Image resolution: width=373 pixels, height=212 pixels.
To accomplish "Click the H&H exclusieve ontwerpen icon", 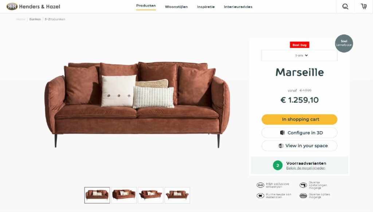I will tap(260, 185).
